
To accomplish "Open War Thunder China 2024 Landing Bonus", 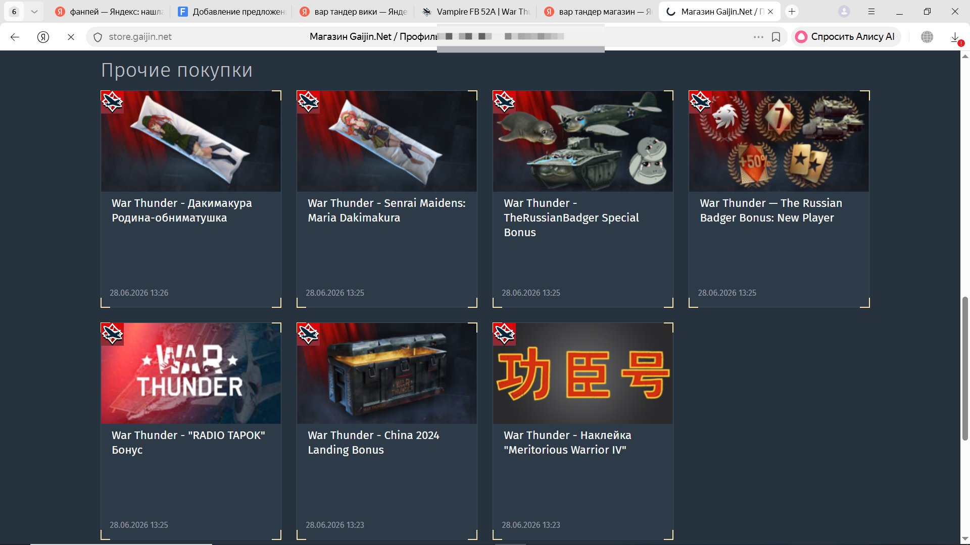I will pos(373,443).
